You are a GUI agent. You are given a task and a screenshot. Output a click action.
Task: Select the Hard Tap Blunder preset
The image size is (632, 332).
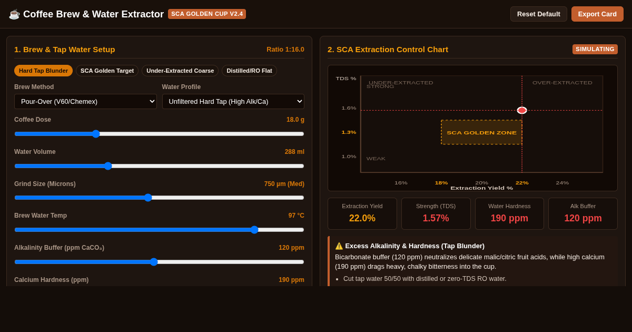pos(43,71)
